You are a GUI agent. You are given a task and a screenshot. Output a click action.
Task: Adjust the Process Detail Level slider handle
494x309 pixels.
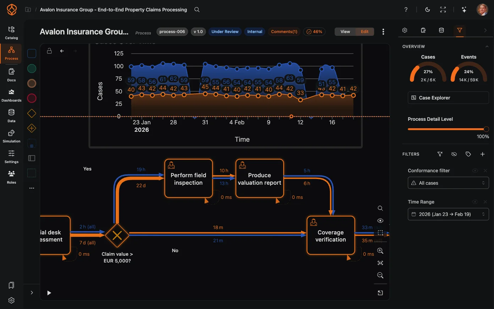pyautogui.click(x=486, y=129)
